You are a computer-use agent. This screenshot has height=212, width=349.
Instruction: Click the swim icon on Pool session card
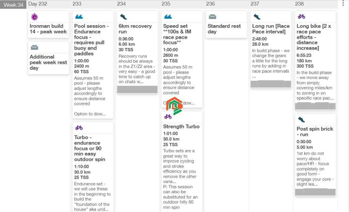click(x=79, y=17)
